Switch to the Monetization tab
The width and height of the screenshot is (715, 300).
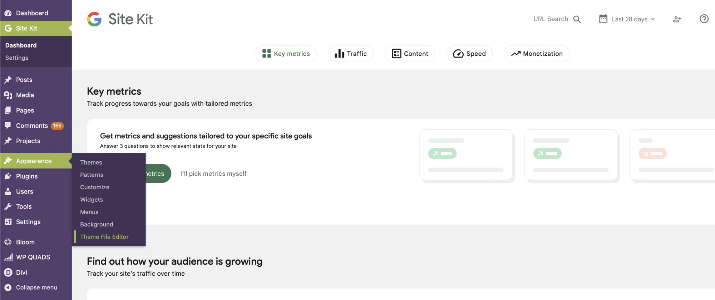pos(536,53)
